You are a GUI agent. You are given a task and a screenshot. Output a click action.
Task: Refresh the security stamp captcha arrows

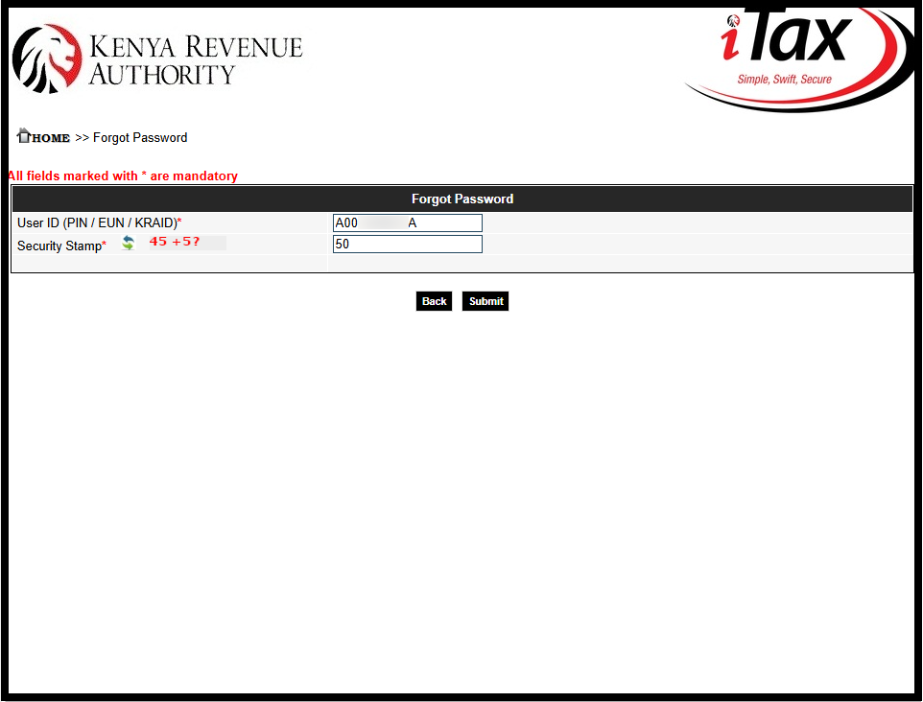coord(127,243)
